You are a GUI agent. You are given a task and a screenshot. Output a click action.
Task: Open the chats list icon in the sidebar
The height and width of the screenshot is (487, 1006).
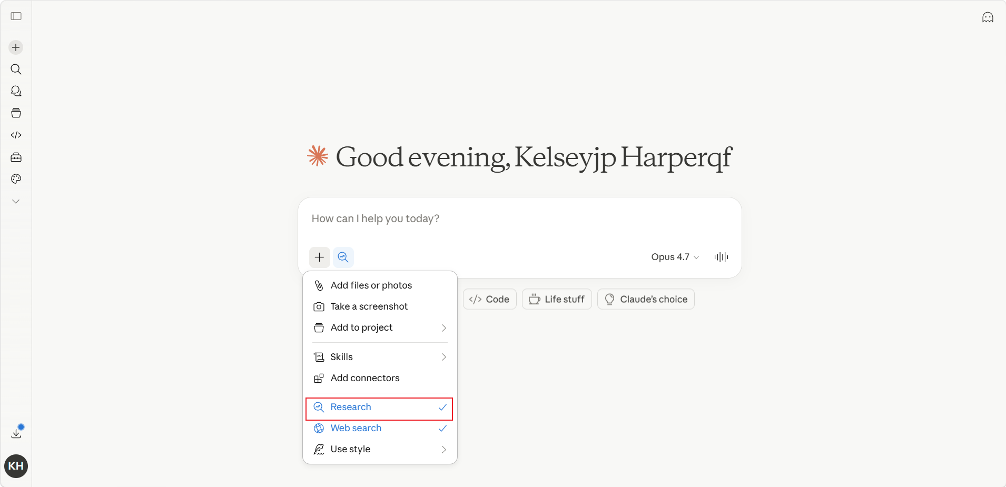(16, 91)
